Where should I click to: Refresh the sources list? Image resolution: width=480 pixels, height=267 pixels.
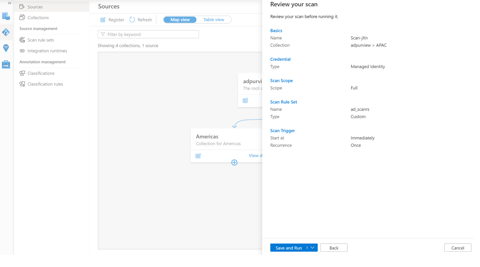[141, 20]
